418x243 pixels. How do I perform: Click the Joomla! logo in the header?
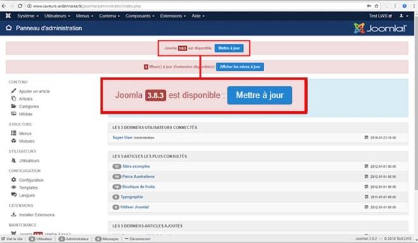click(x=381, y=28)
